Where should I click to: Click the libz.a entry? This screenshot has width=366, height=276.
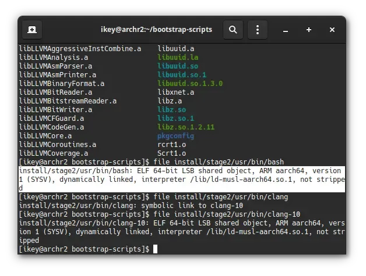(170, 101)
